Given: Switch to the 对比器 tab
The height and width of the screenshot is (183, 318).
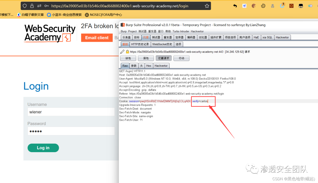Looking at the screenshot, I should (203, 37).
